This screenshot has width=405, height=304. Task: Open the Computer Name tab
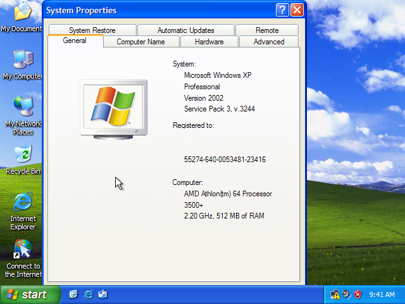point(140,42)
